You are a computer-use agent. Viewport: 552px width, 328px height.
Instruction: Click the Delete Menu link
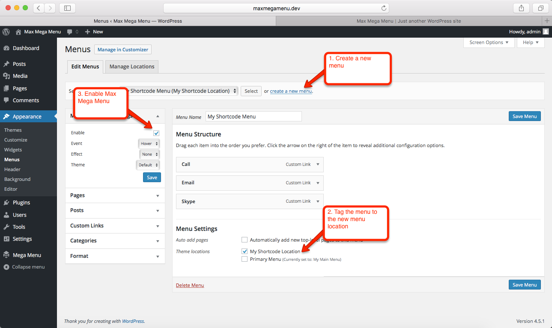[x=190, y=285]
